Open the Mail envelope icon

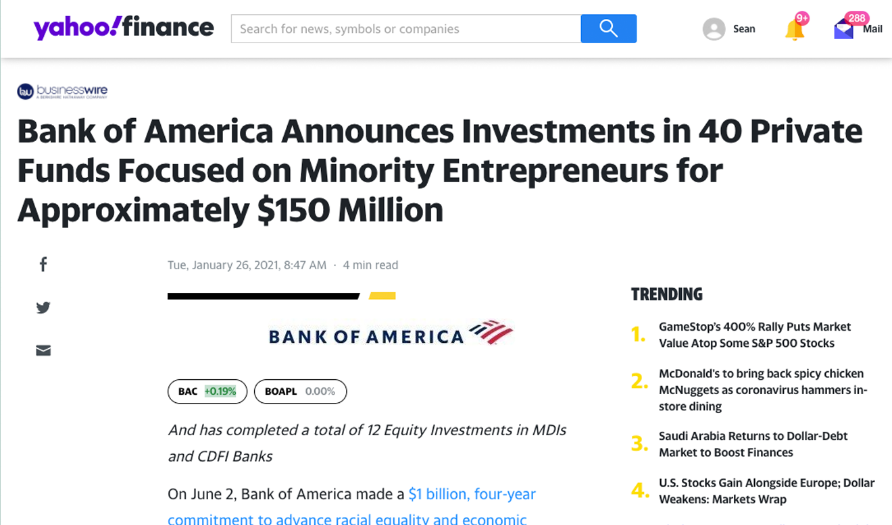click(844, 30)
